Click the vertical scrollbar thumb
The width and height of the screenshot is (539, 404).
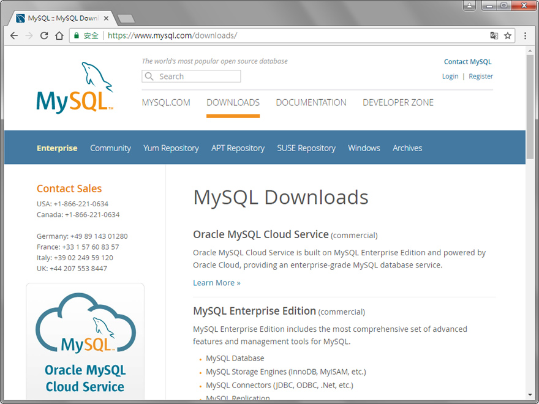pyautogui.click(x=530, y=107)
